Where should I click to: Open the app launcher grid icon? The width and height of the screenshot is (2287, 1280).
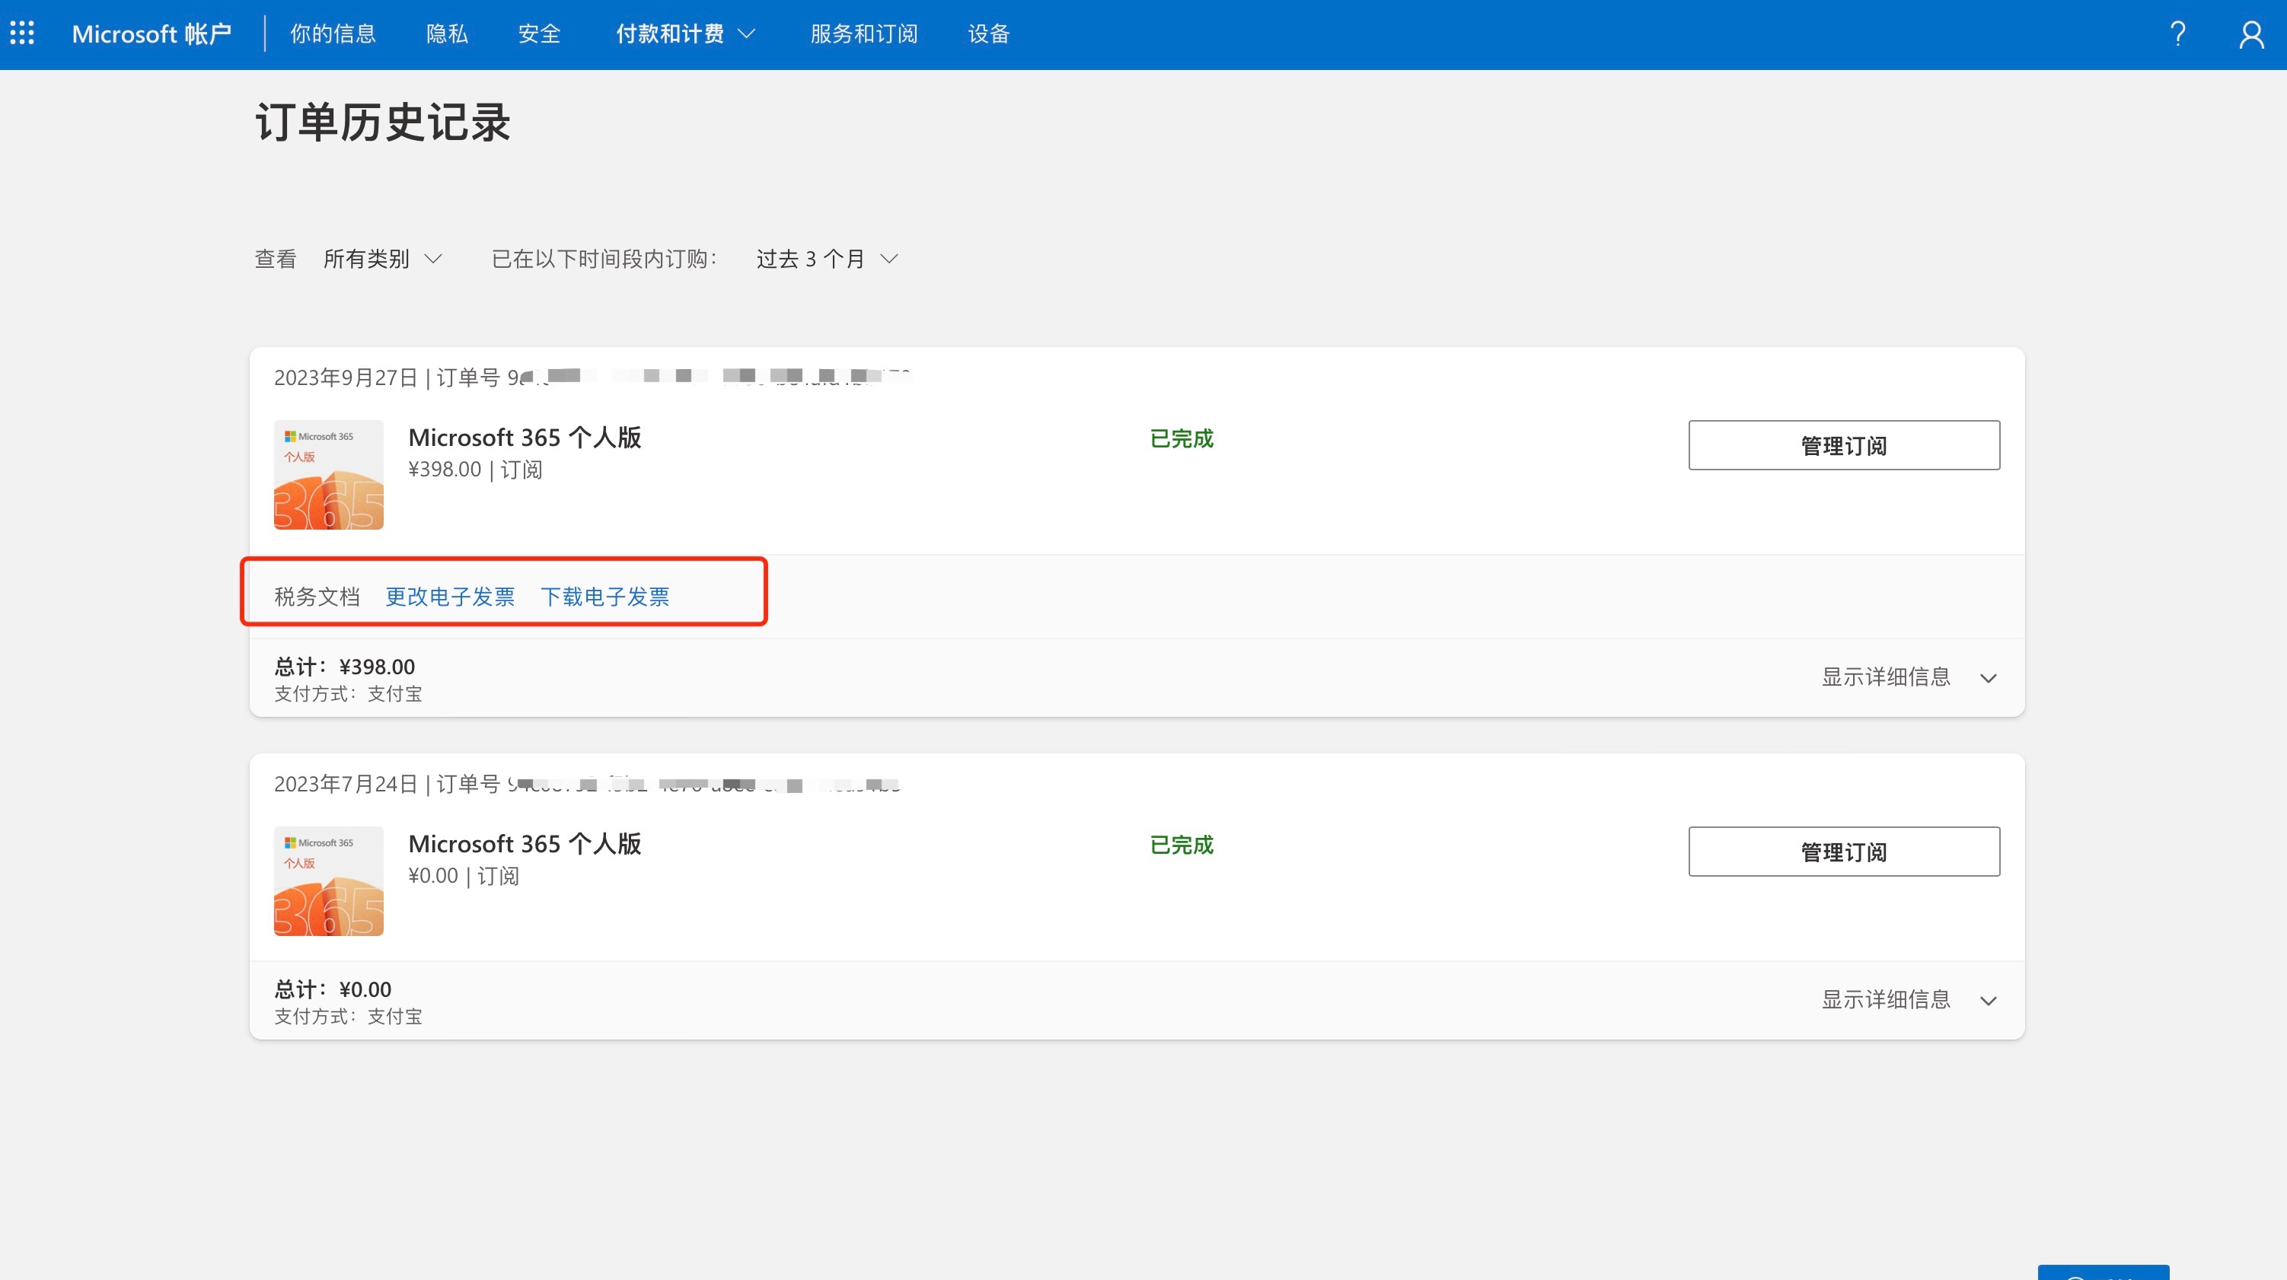[x=22, y=33]
